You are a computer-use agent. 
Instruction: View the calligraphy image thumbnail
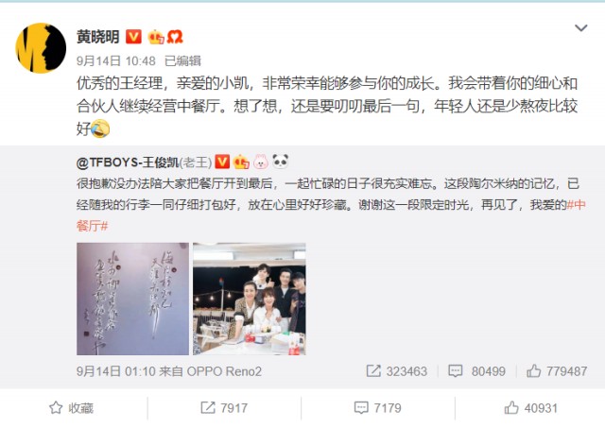pyautogui.click(x=132, y=299)
